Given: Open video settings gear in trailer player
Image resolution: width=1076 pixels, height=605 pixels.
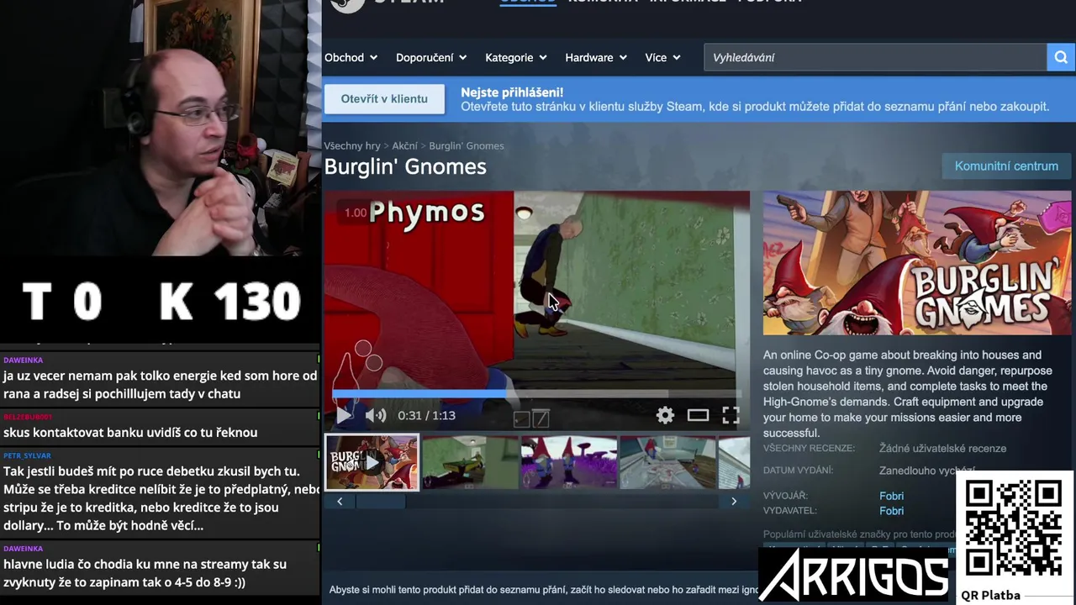Looking at the screenshot, I should 665,415.
